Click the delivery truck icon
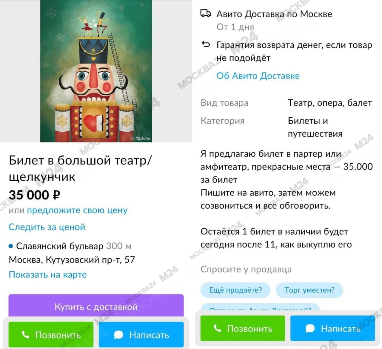The width and height of the screenshot is (382, 349). 206,14
